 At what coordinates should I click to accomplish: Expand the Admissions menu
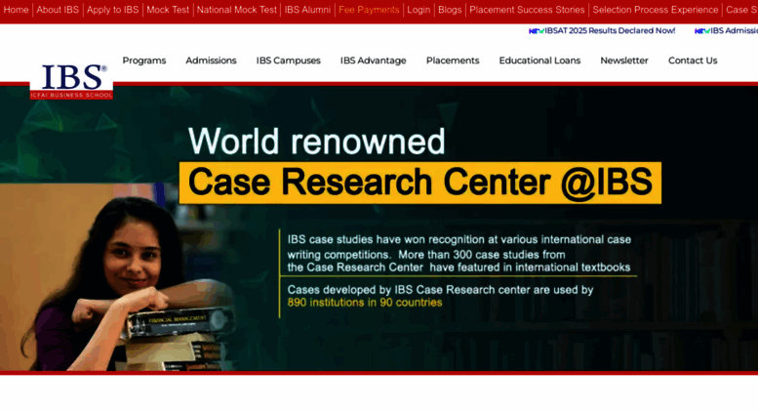click(211, 61)
